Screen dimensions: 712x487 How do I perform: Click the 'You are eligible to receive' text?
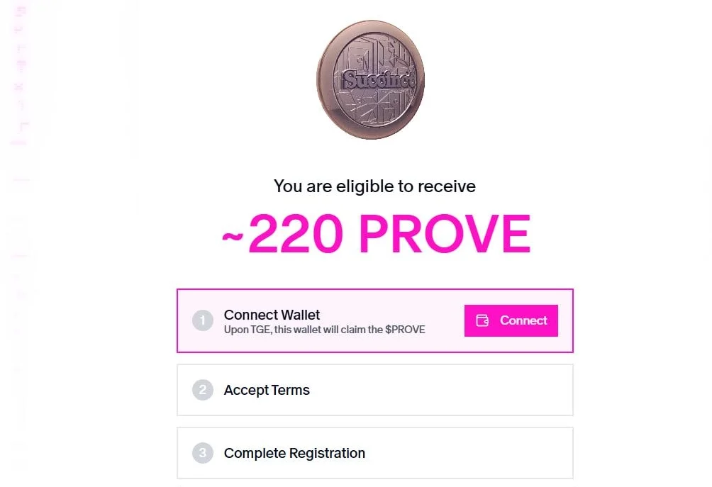coord(374,186)
